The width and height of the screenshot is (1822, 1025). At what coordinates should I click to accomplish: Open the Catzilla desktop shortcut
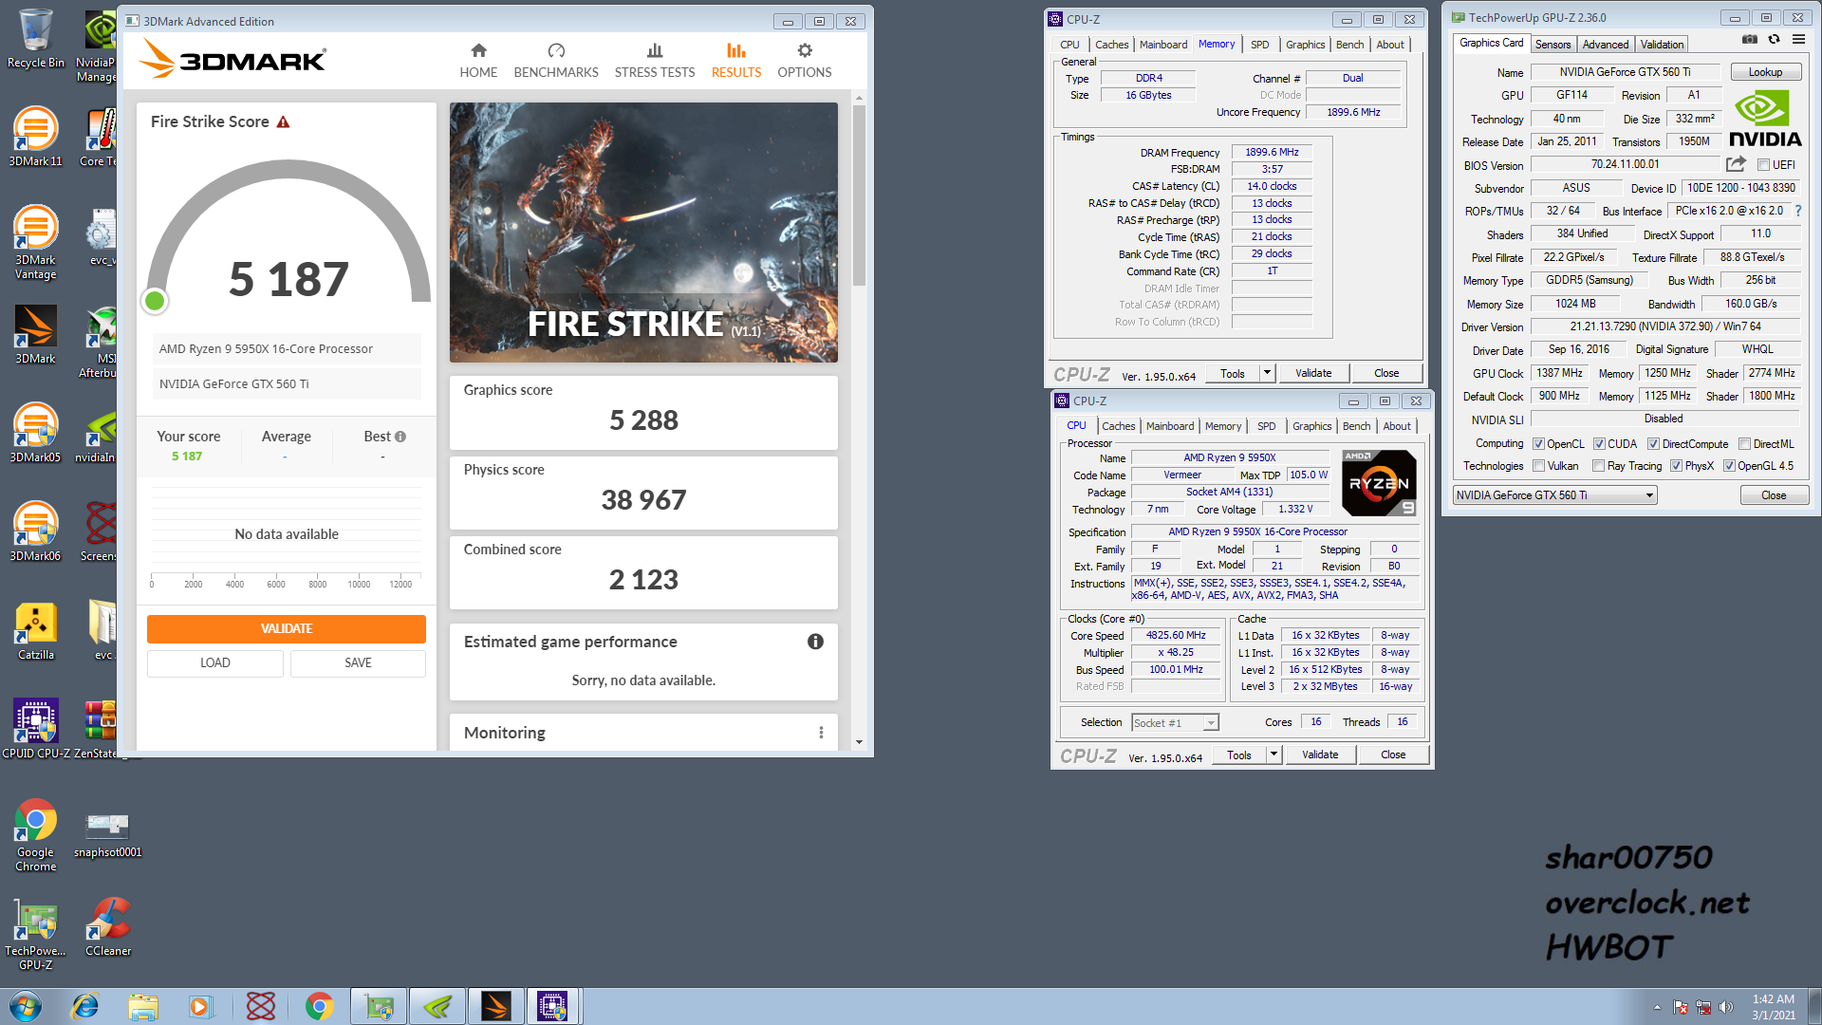click(35, 631)
